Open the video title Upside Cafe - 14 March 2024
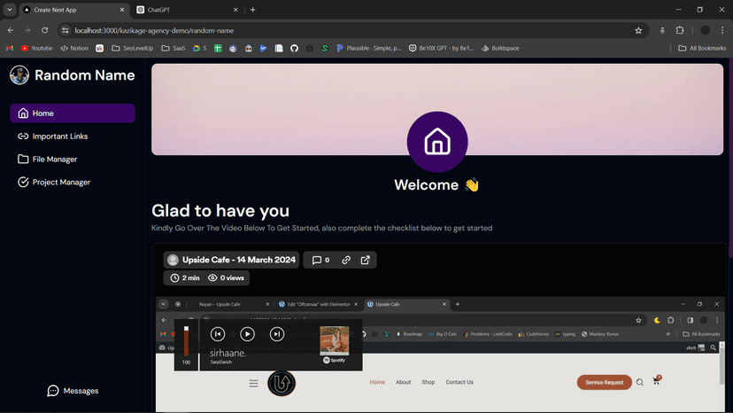The image size is (733, 413). (x=231, y=260)
